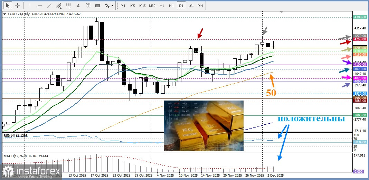
Task: Click the 3800.00 green price label
Action: pyautogui.click(x=360, y=115)
